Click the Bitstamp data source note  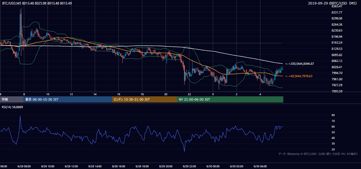point(318,154)
